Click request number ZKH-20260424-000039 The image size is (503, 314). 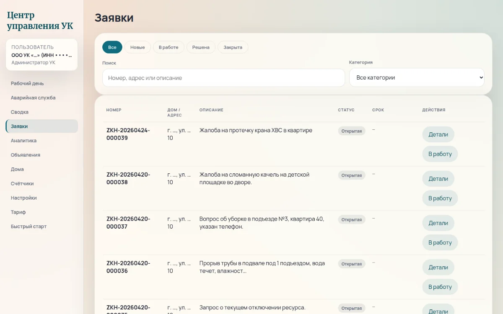coord(128,134)
